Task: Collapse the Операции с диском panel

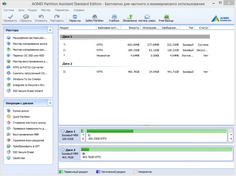Action: pos(50,103)
